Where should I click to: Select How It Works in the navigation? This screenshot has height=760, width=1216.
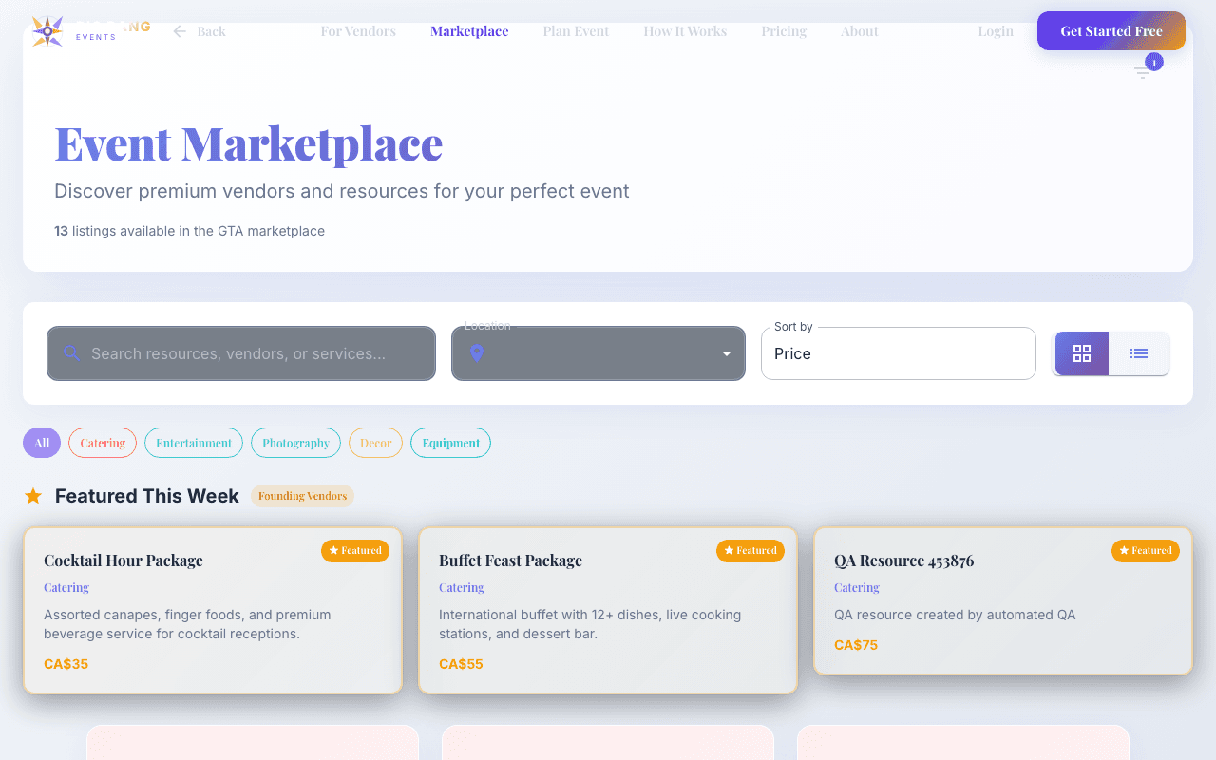coord(685,30)
